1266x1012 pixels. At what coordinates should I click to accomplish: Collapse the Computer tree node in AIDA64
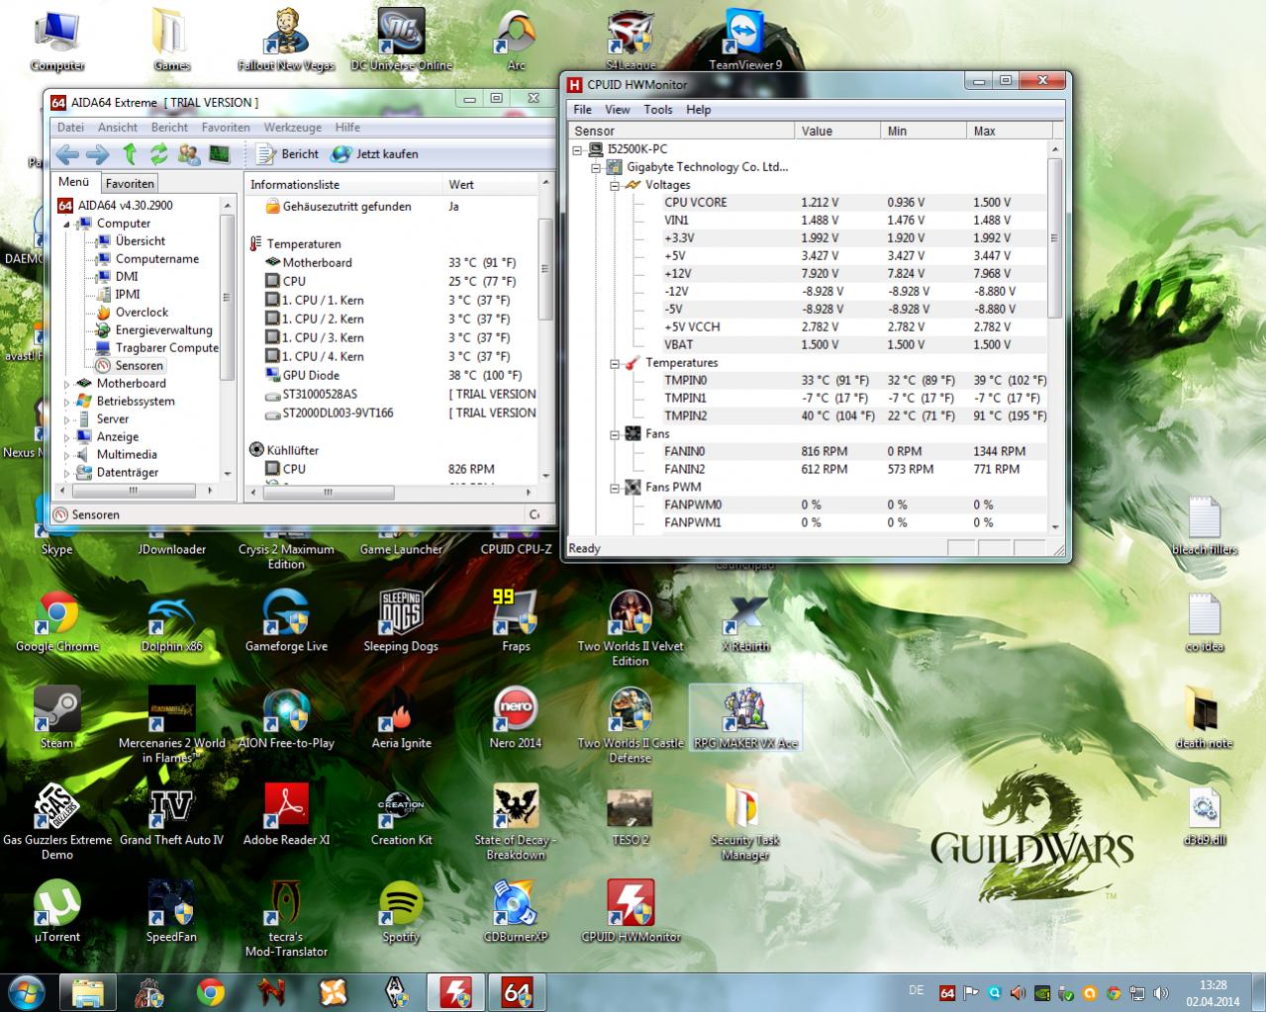pyautogui.click(x=67, y=224)
